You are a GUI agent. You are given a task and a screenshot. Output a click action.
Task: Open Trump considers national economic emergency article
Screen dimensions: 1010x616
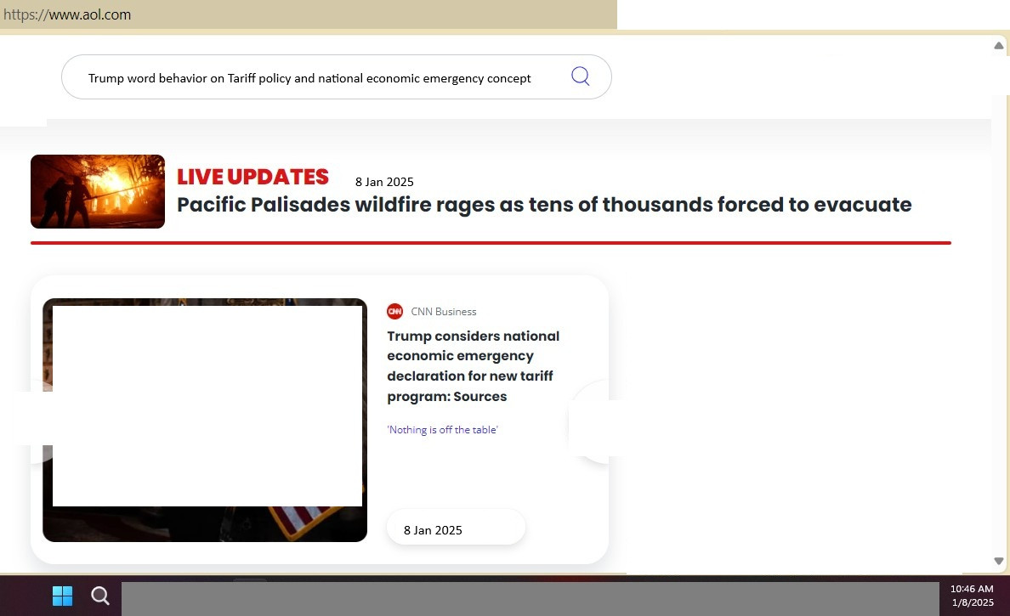coord(474,366)
